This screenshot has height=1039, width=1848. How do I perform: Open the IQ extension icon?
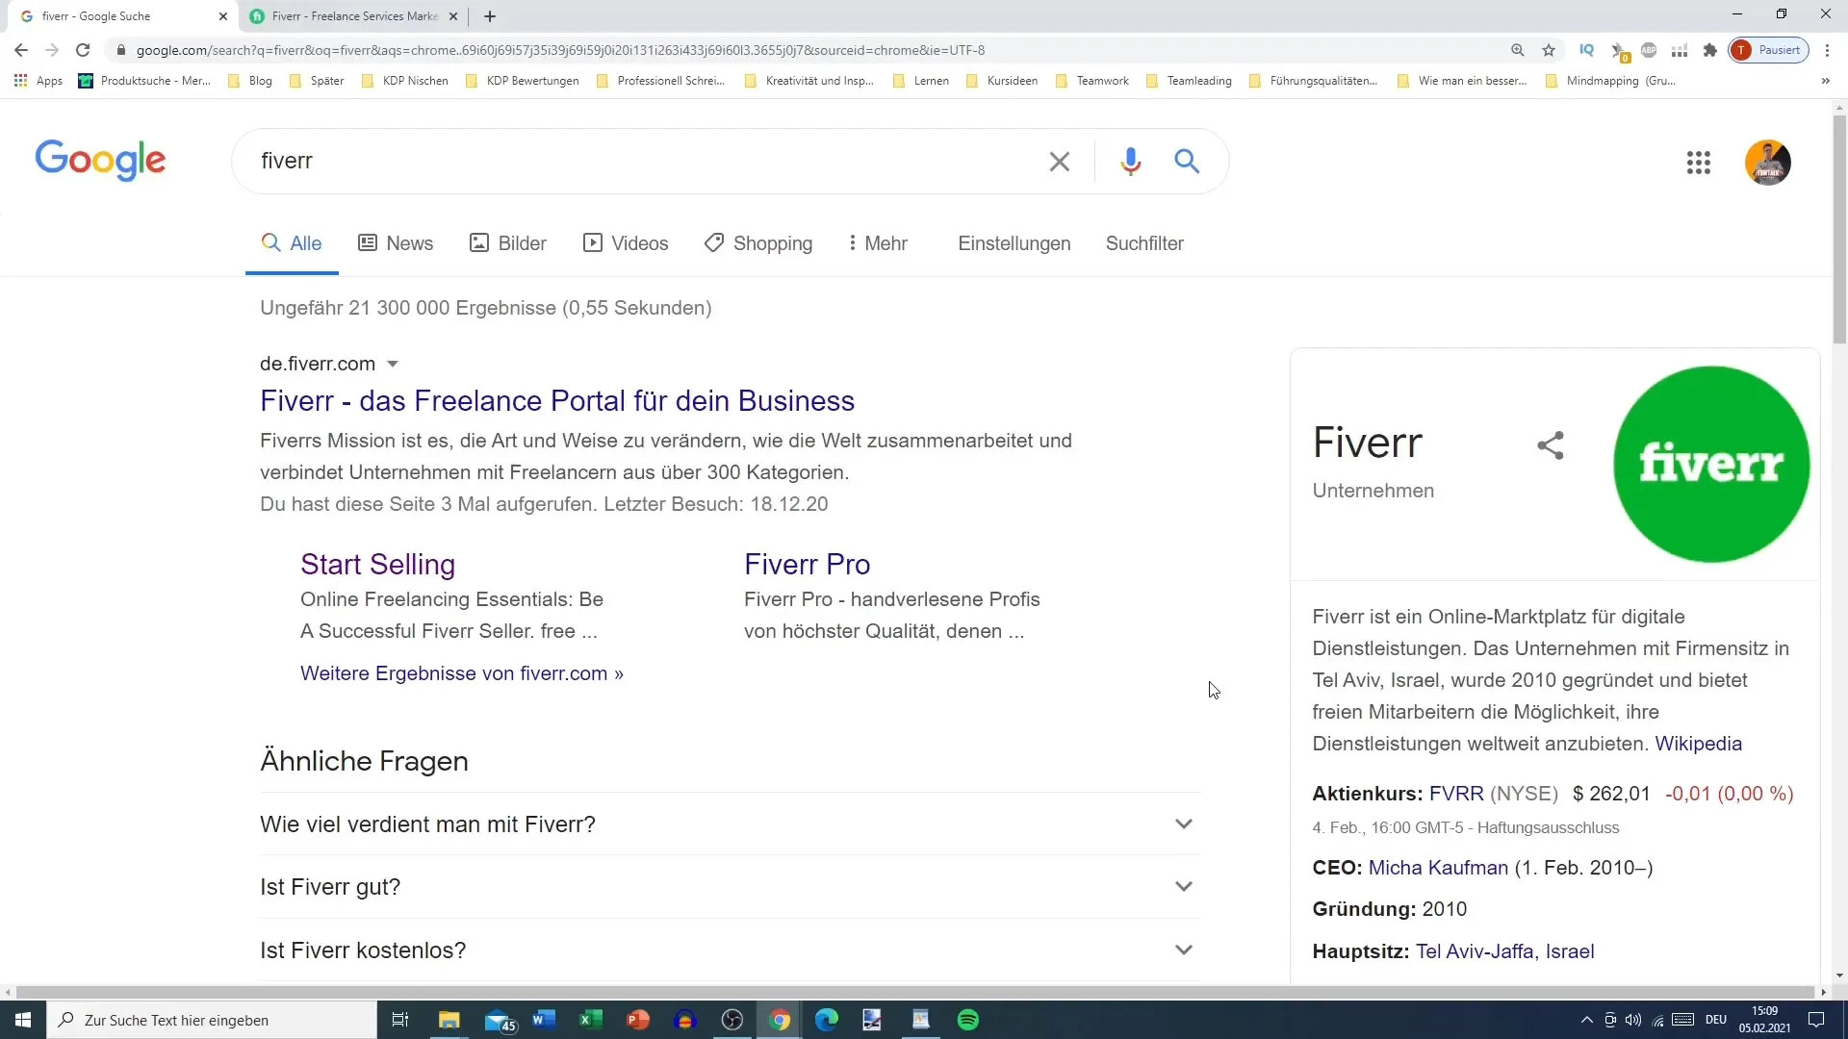tap(1587, 50)
